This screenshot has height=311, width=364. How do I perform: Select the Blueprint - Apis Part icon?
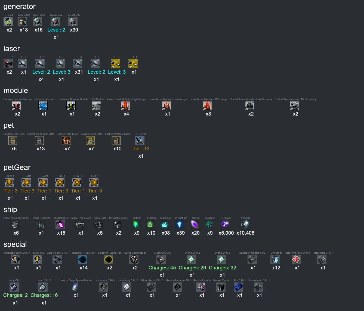[83, 260]
